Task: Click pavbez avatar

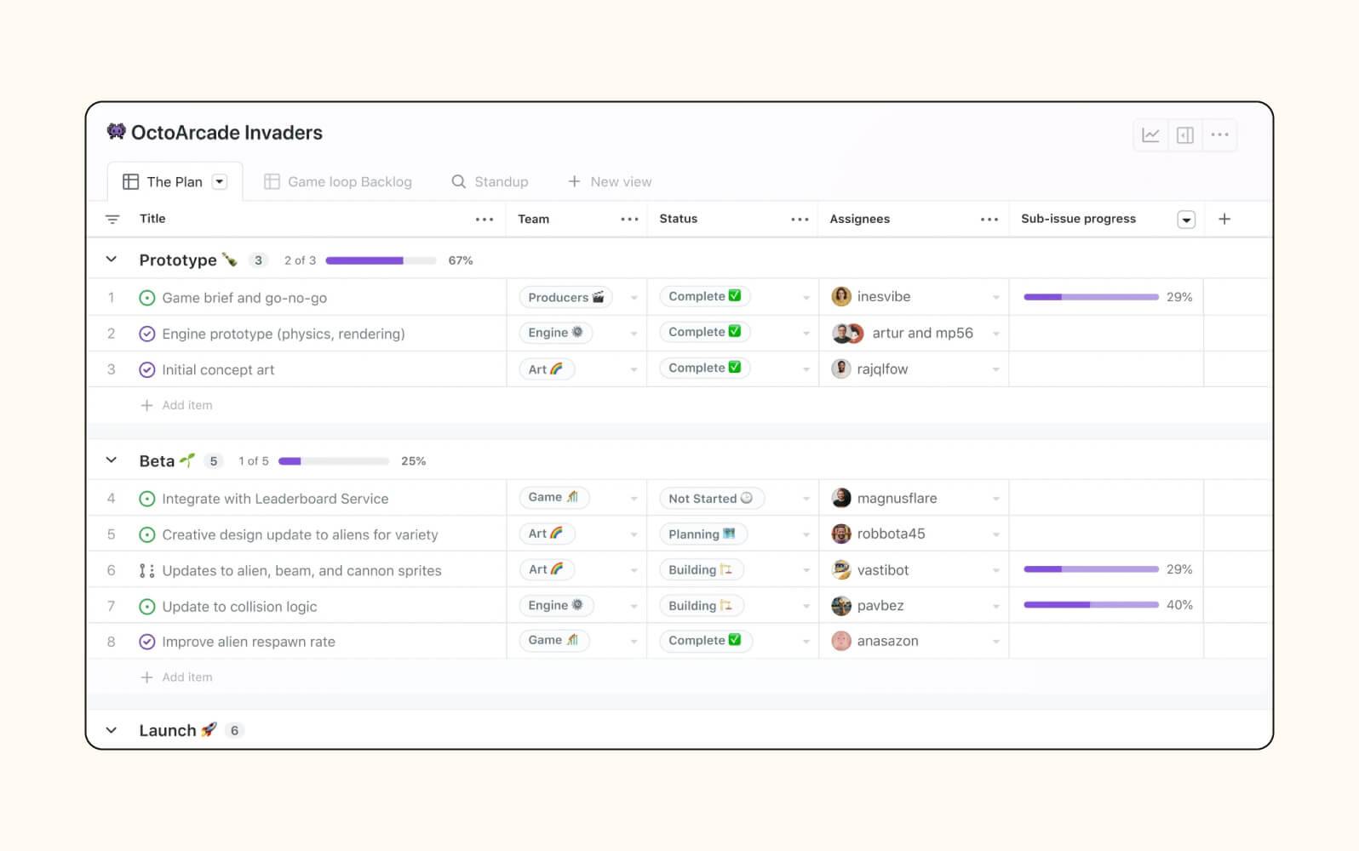Action: (x=841, y=605)
